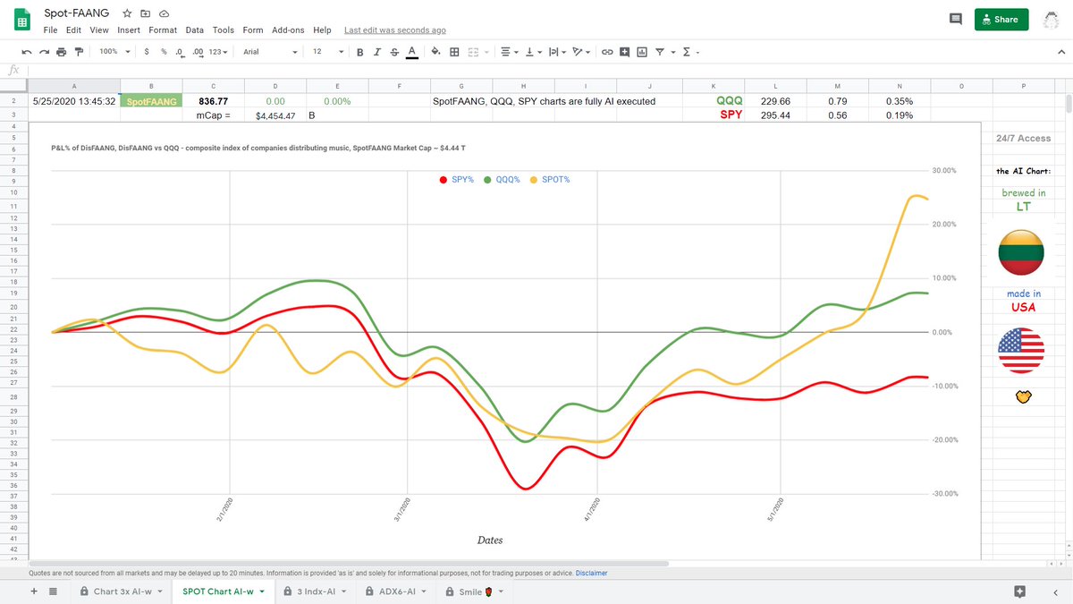
Task: Click the Last edit was seconds ago link
Action: (x=395, y=30)
